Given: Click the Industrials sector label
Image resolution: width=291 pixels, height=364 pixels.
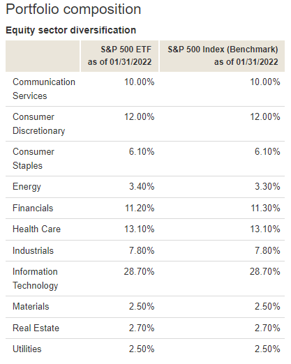Looking at the screenshot, I should tap(33, 250).
